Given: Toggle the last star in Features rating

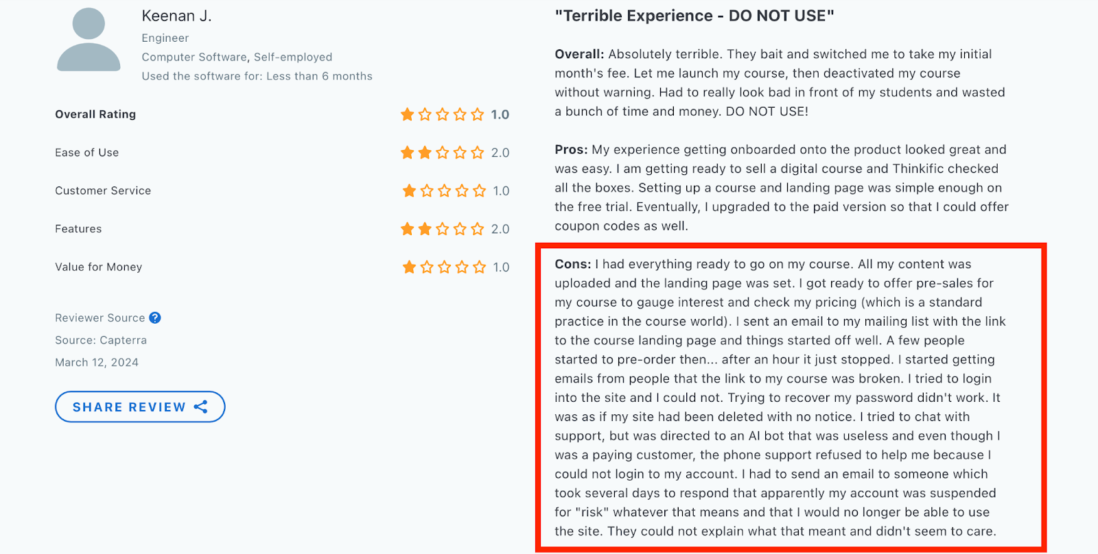Looking at the screenshot, I should pyautogui.click(x=478, y=229).
